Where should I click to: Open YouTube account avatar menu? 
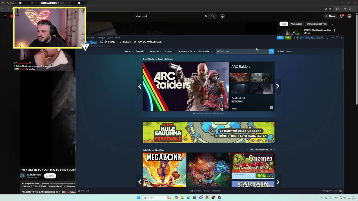click(x=349, y=16)
